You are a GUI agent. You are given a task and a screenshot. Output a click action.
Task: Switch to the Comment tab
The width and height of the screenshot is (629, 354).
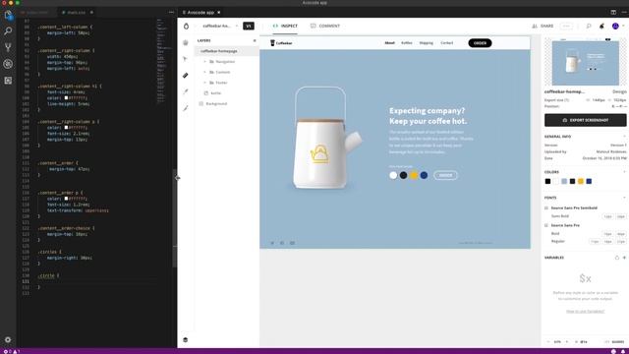point(325,27)
